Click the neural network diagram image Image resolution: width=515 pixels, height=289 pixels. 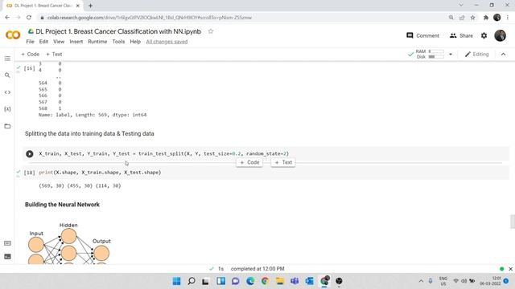(x=70, y=243)
